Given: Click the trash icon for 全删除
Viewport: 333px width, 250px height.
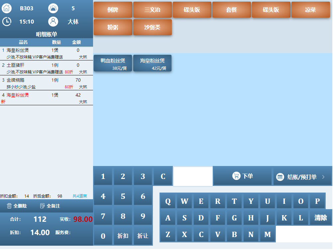Looking at the screenshot, I should click(x=9, y=206).
